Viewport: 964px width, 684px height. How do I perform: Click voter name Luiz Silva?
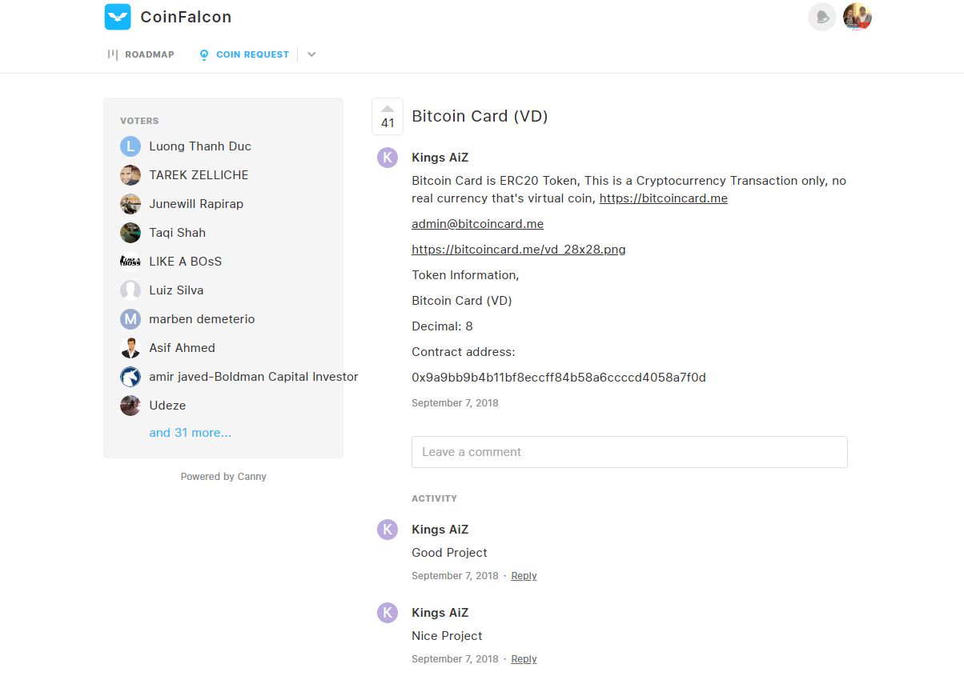(x=176, y=290)
